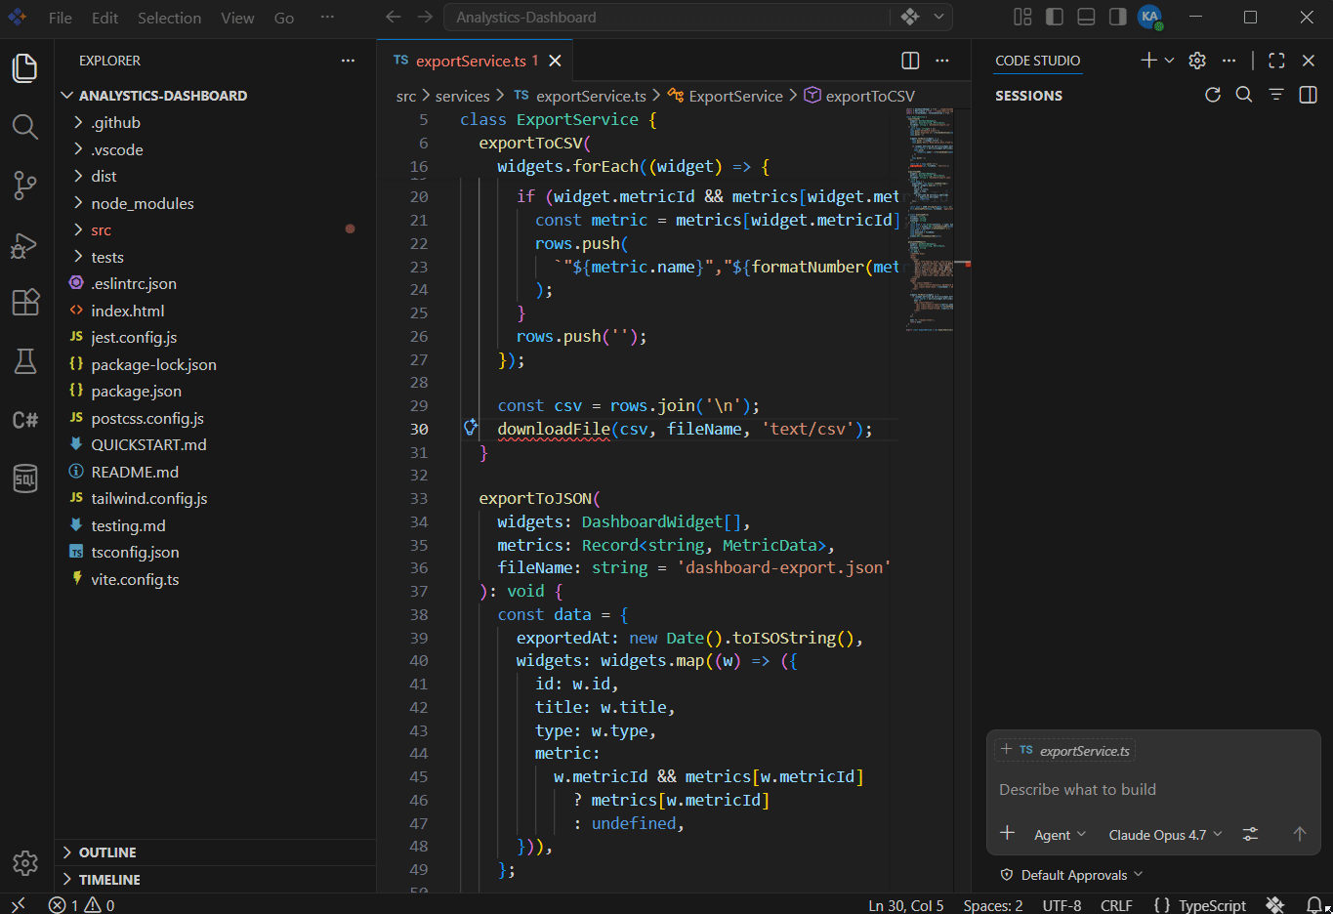Expand the src folder
Screen dimensions: 1333x914
click(215, 230)
